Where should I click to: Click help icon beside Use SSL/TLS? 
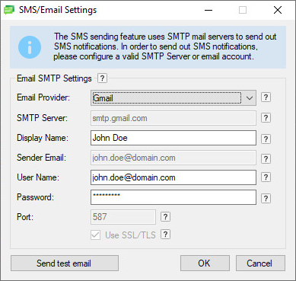[165, 235]
